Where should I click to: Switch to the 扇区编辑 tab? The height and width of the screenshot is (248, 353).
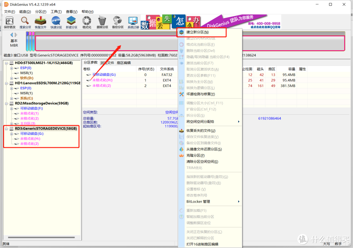pos(124,63)
